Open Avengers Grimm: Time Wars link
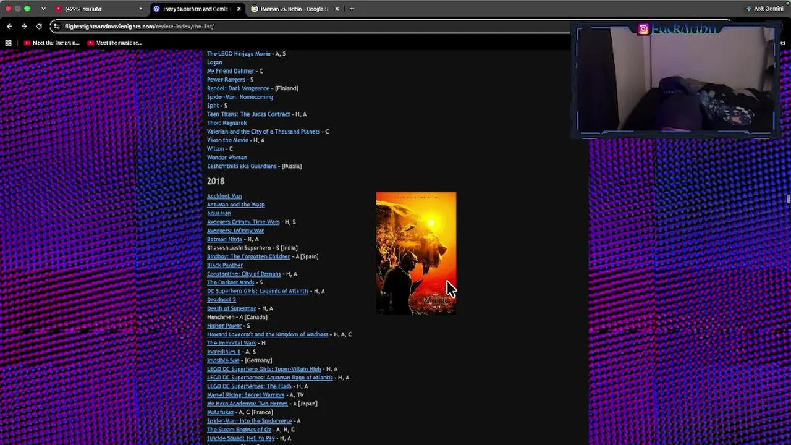Viewport: 791px width, 445px height. (243, 222)
